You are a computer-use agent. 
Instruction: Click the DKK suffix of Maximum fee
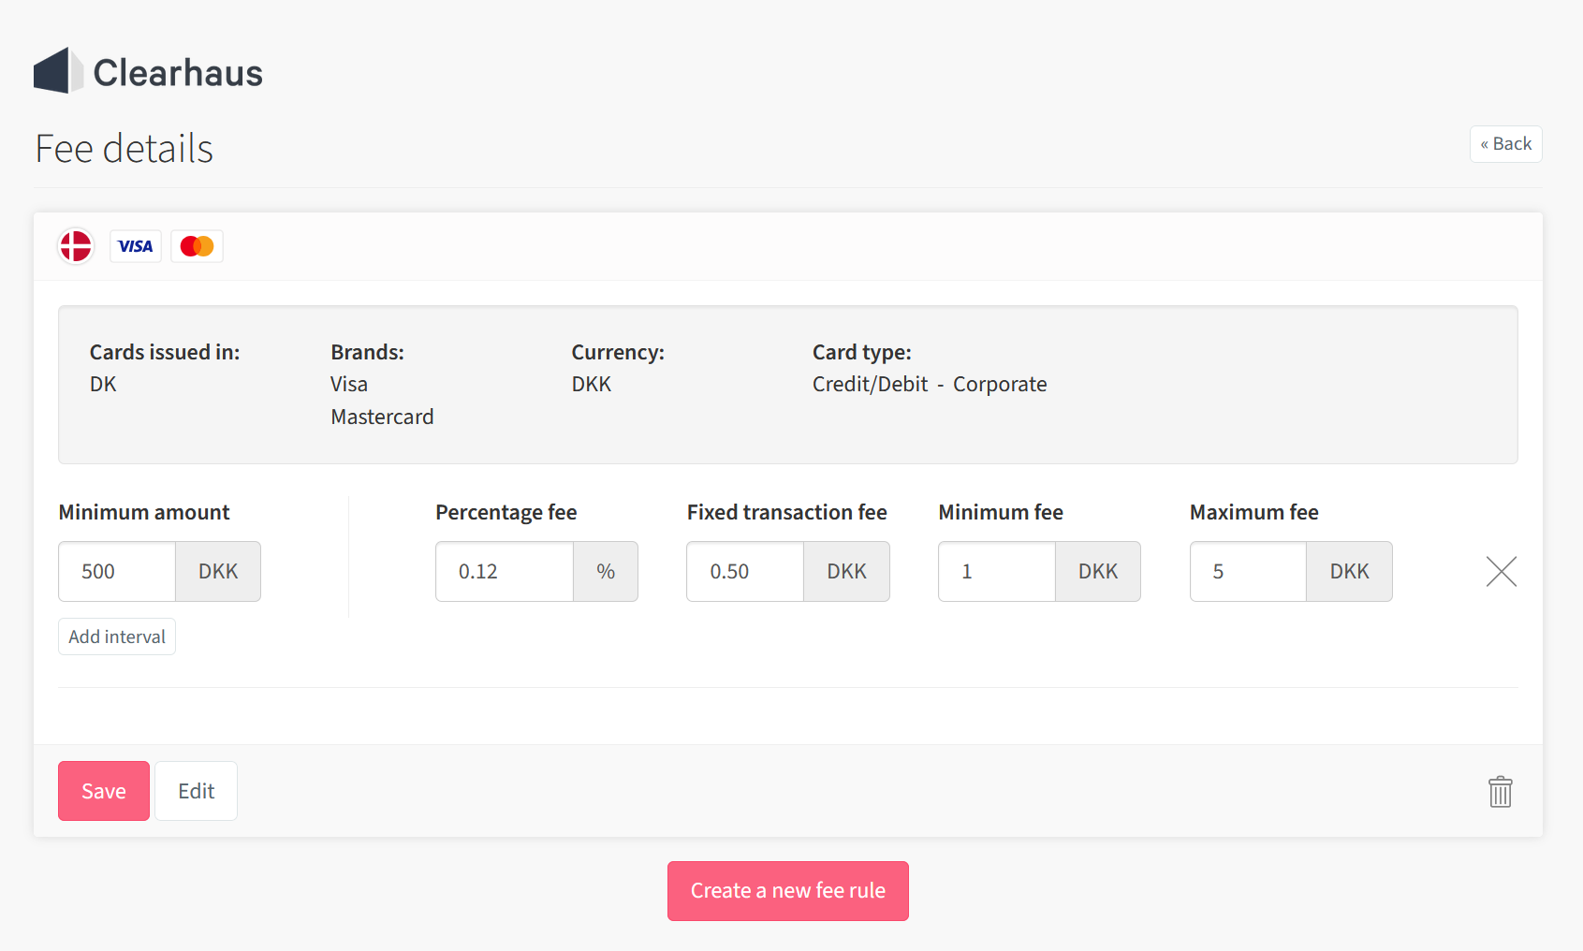1349,571
